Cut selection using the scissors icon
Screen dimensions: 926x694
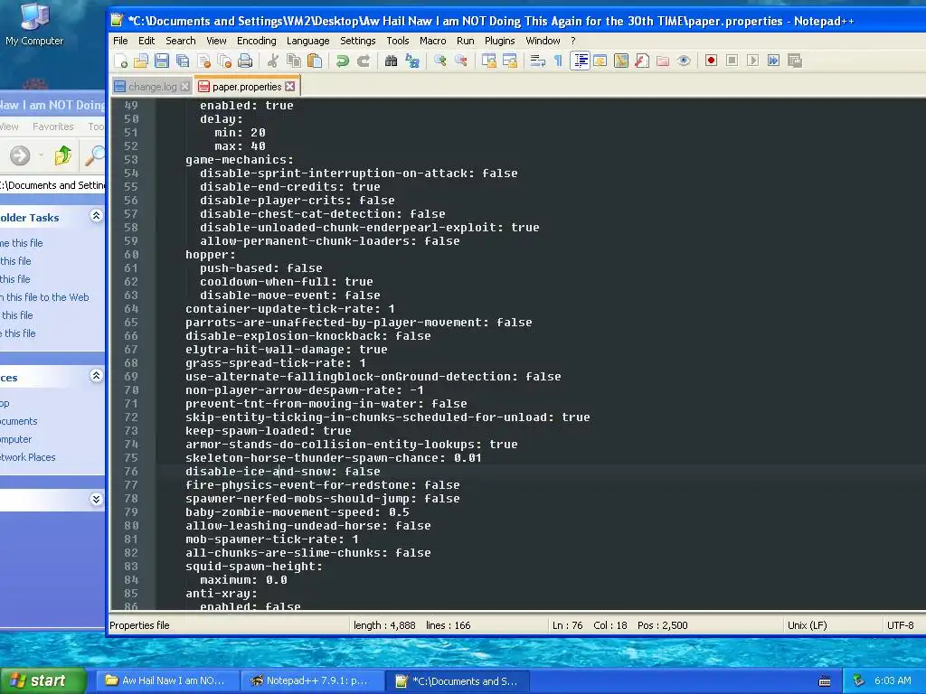(272, 61)
